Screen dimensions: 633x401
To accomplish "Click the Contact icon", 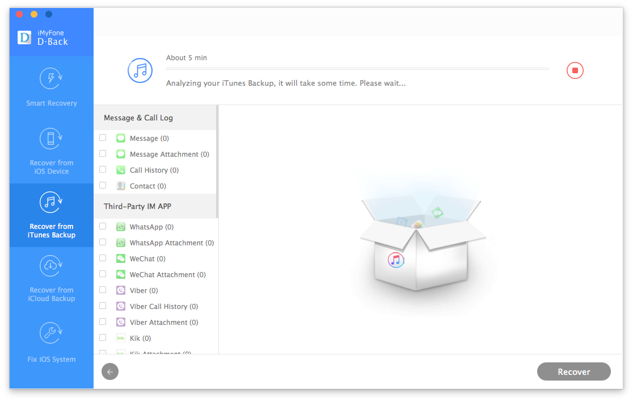I will [x=121, y=186].
